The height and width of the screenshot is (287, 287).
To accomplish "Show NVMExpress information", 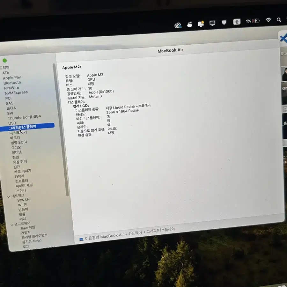I will (16, 93).
